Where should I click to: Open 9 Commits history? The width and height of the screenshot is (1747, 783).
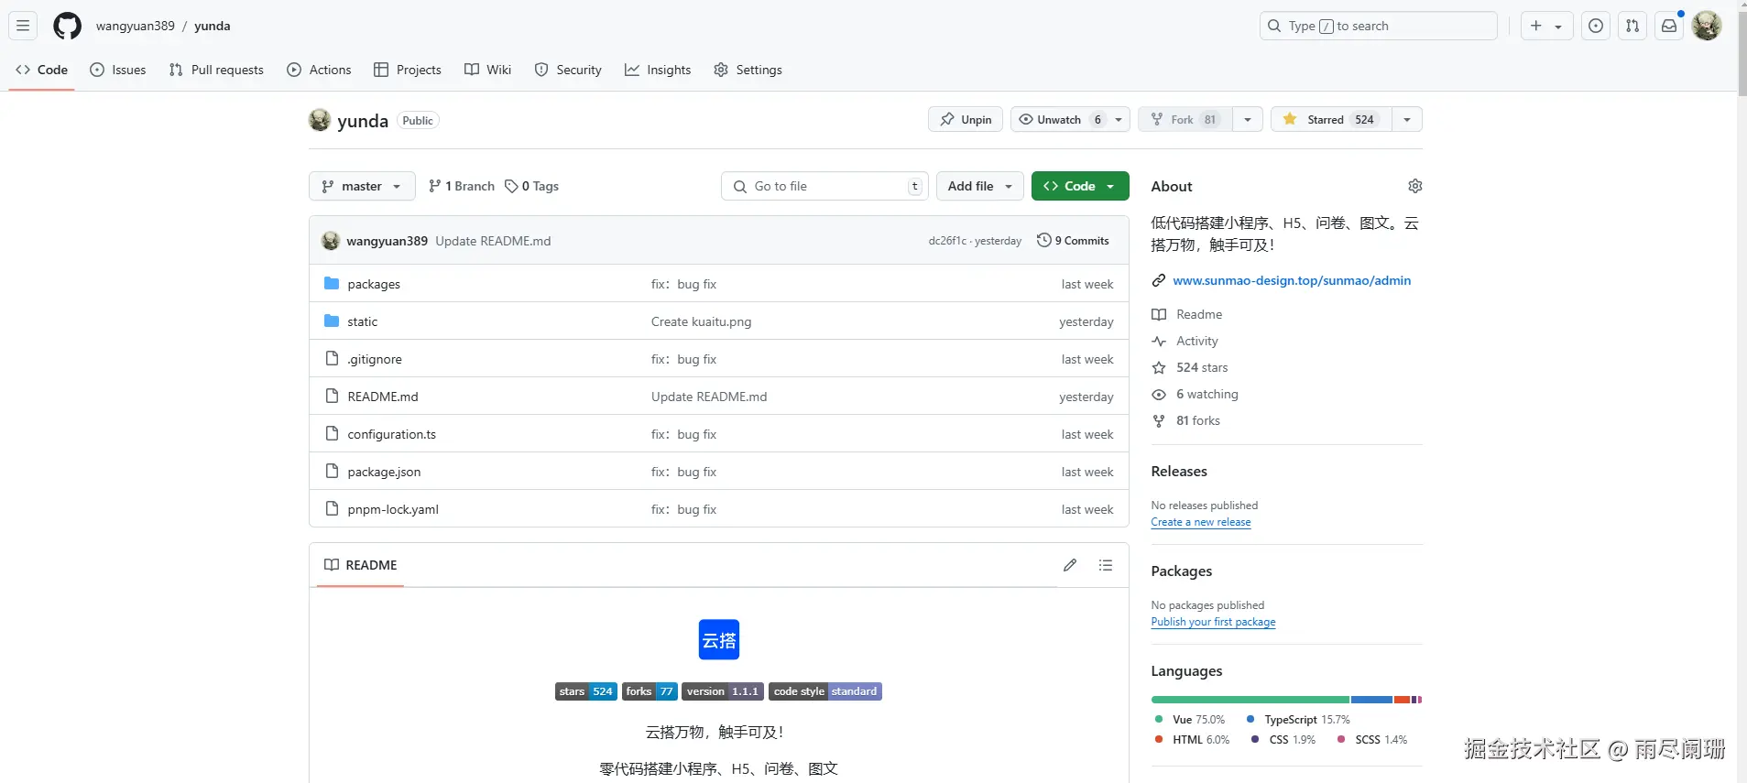pyautogui.click(x=1073, y=241)
